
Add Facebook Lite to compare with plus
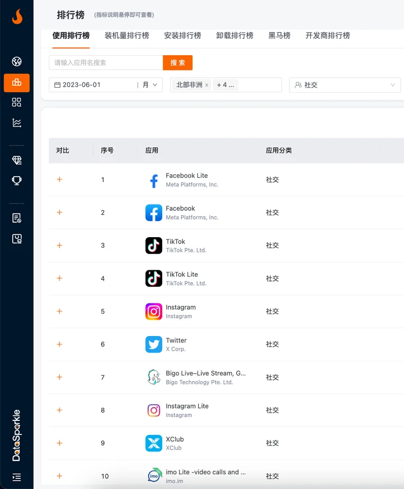click(x=59, y=179)
